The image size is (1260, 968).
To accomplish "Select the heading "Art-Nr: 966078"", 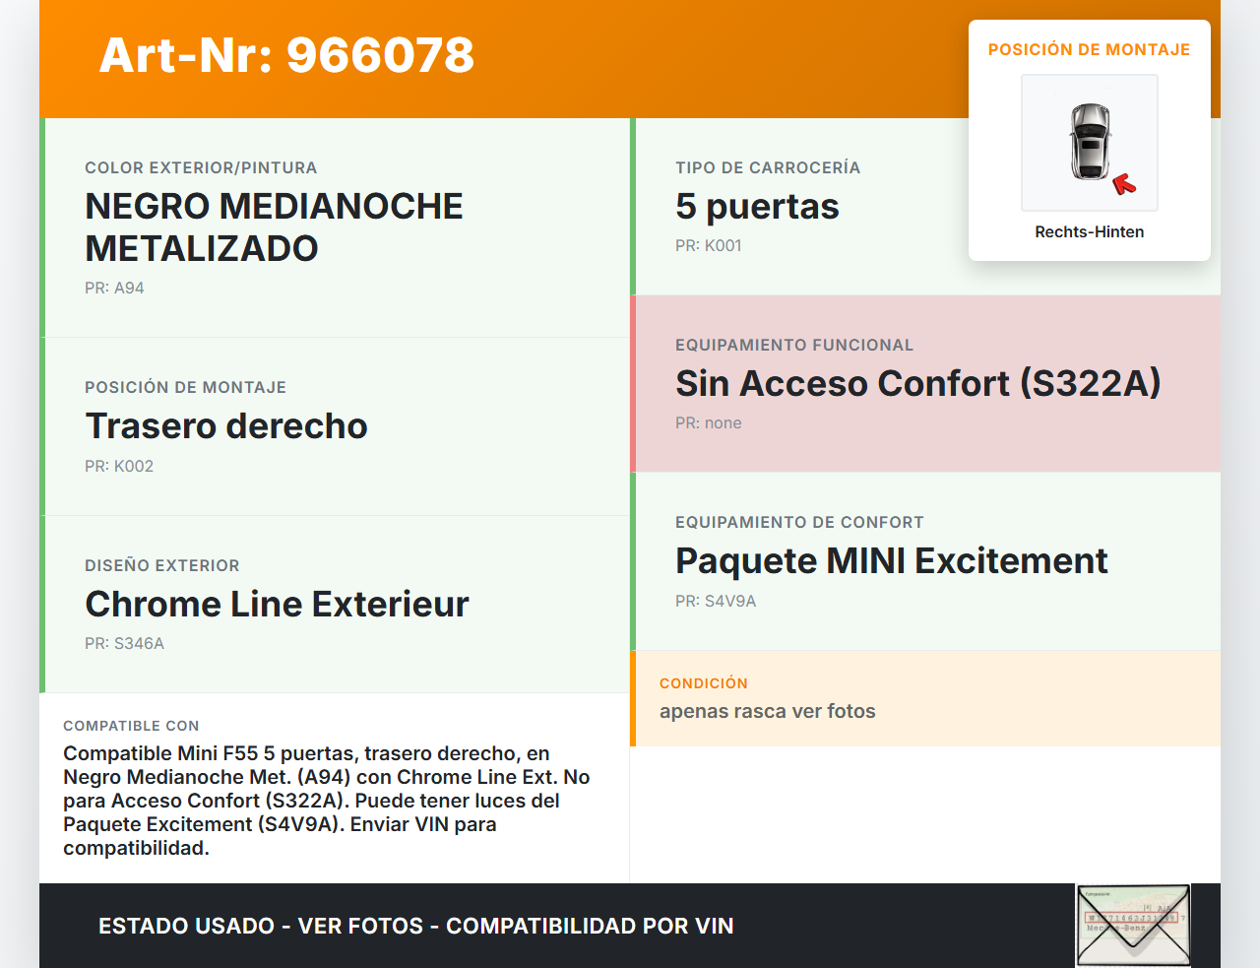I will tap(286, 55).
